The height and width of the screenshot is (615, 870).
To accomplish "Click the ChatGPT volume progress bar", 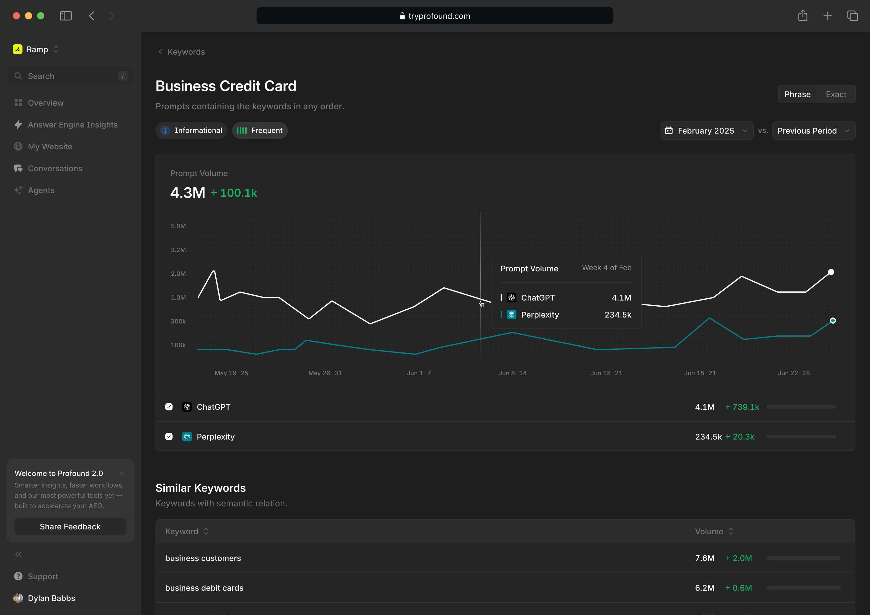I will point(801,407).
